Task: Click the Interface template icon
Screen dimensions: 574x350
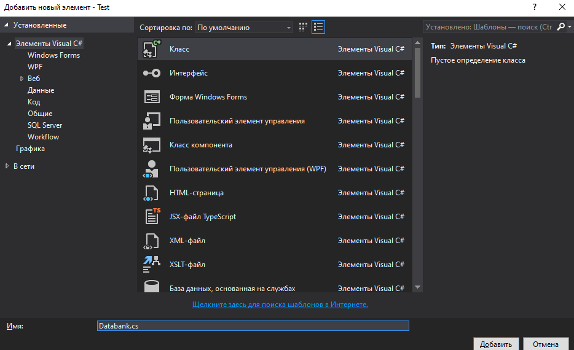Action: 151,73
